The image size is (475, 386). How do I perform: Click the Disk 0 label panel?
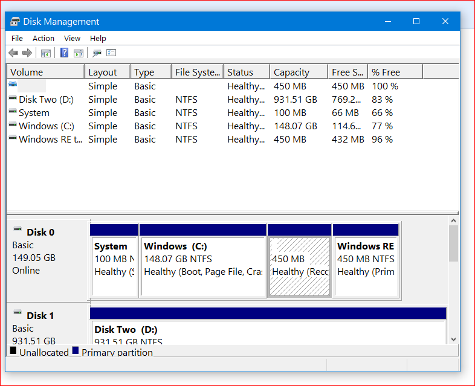pyautogui.click(x=48, y=261)
